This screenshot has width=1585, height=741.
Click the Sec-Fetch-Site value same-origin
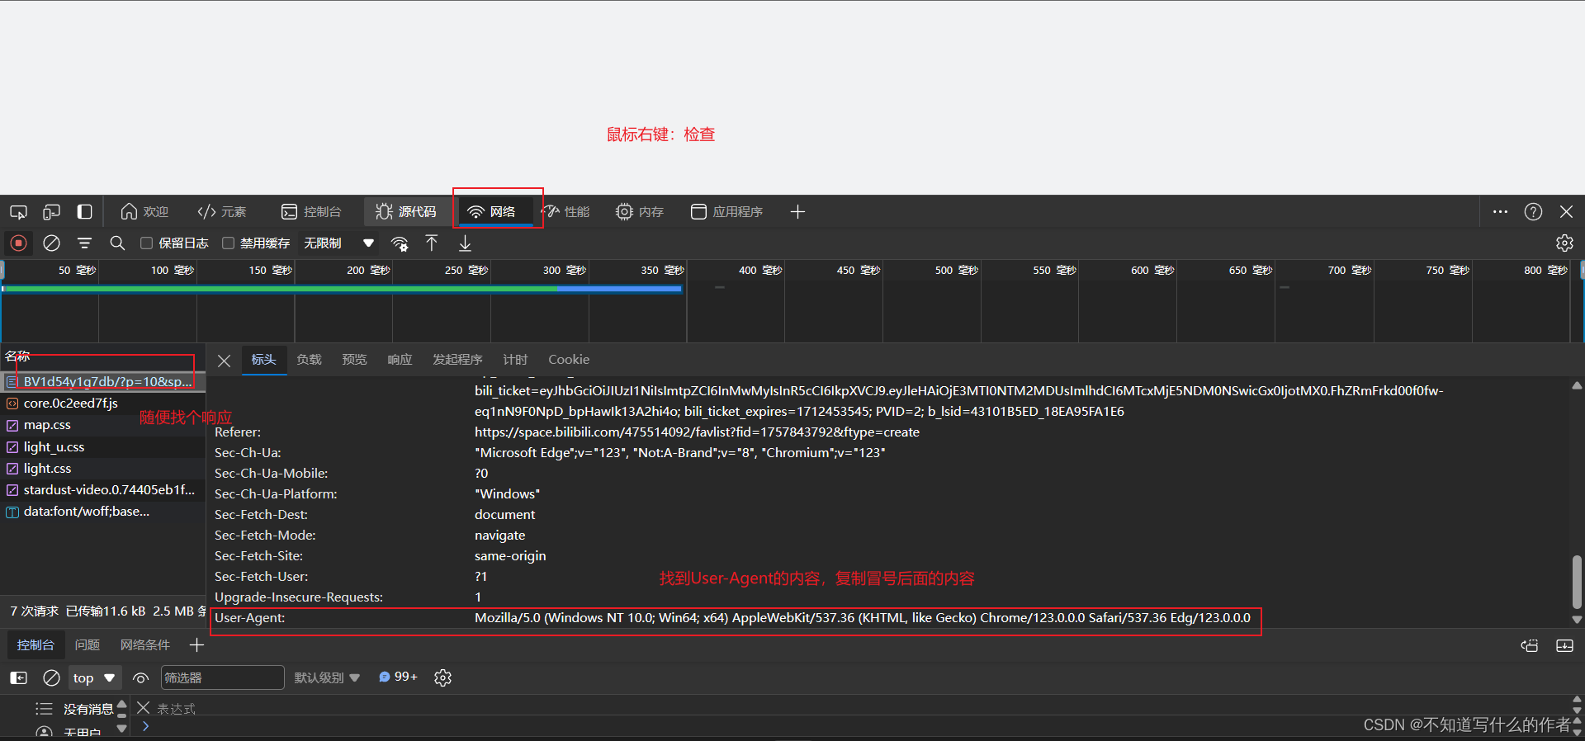point(510,556)
